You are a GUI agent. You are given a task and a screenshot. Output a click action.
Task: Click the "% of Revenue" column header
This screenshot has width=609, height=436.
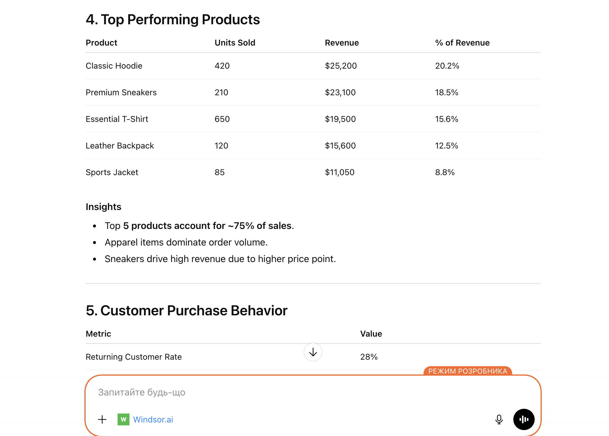[462, 43]
